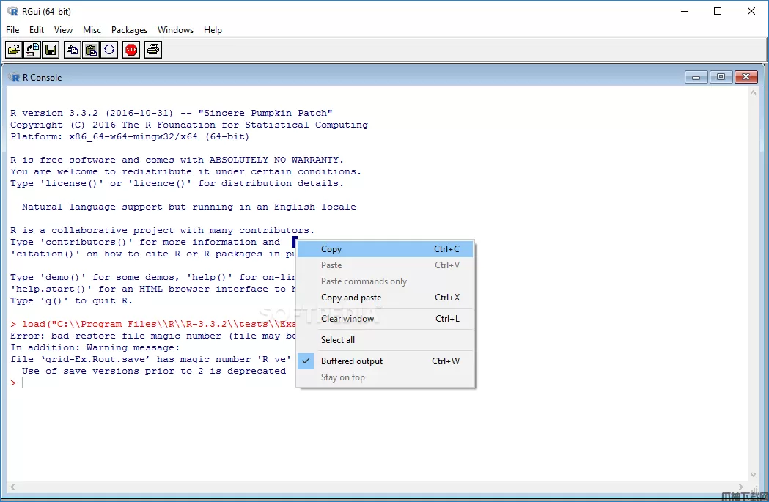Open the File menu
This screenshot has width=769, height=502.
[x=12, y=30]
